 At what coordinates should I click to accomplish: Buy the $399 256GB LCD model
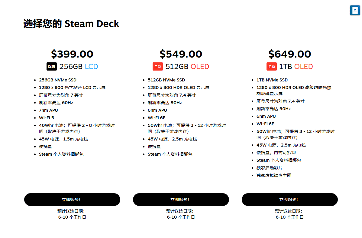point(72,200)
